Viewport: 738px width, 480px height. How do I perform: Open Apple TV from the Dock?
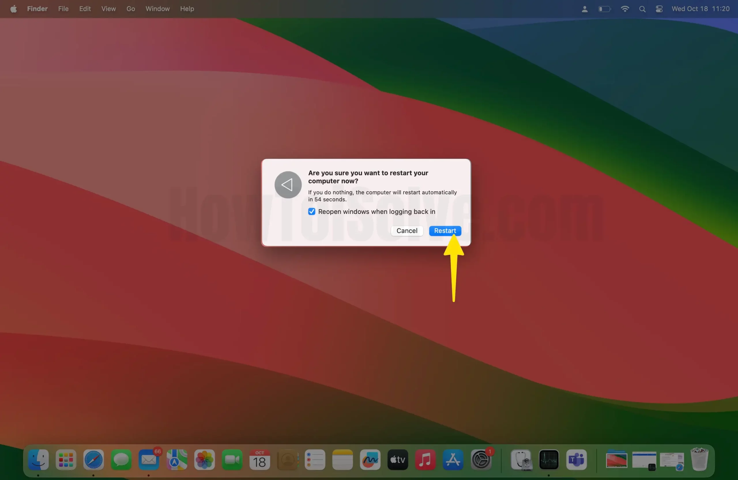(398, 460)
